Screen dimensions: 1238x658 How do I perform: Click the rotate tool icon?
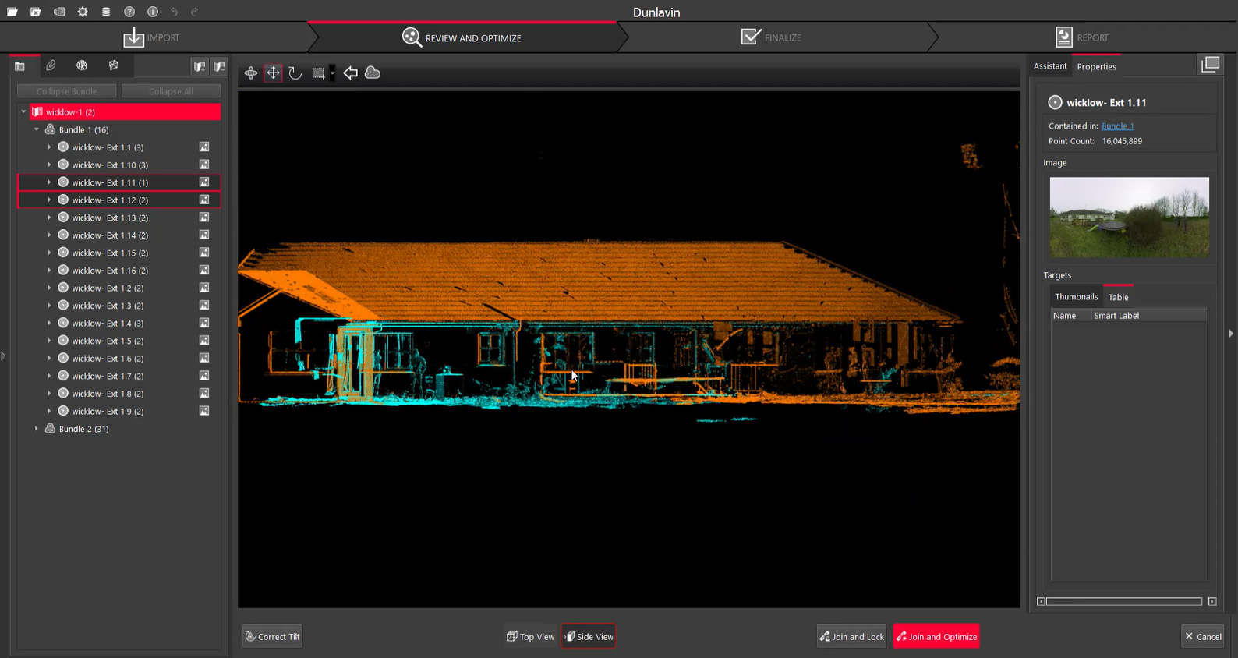[295, 73]
